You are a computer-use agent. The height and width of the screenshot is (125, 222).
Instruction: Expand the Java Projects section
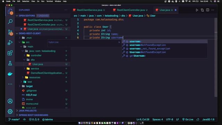[x=28, y=111]
